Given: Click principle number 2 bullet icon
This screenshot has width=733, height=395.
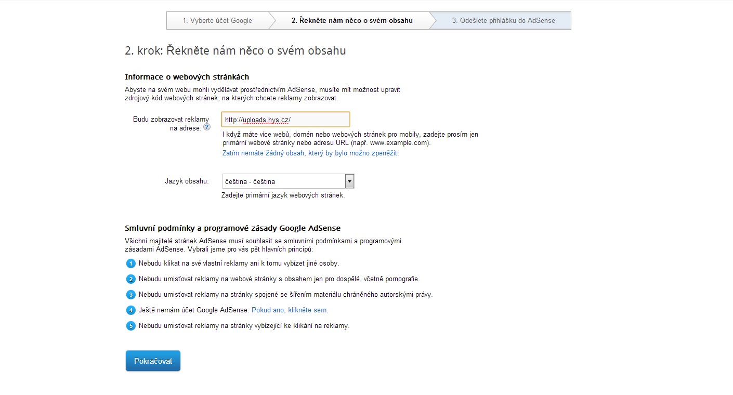Looking at the screenshot, I should pos(131,279).
